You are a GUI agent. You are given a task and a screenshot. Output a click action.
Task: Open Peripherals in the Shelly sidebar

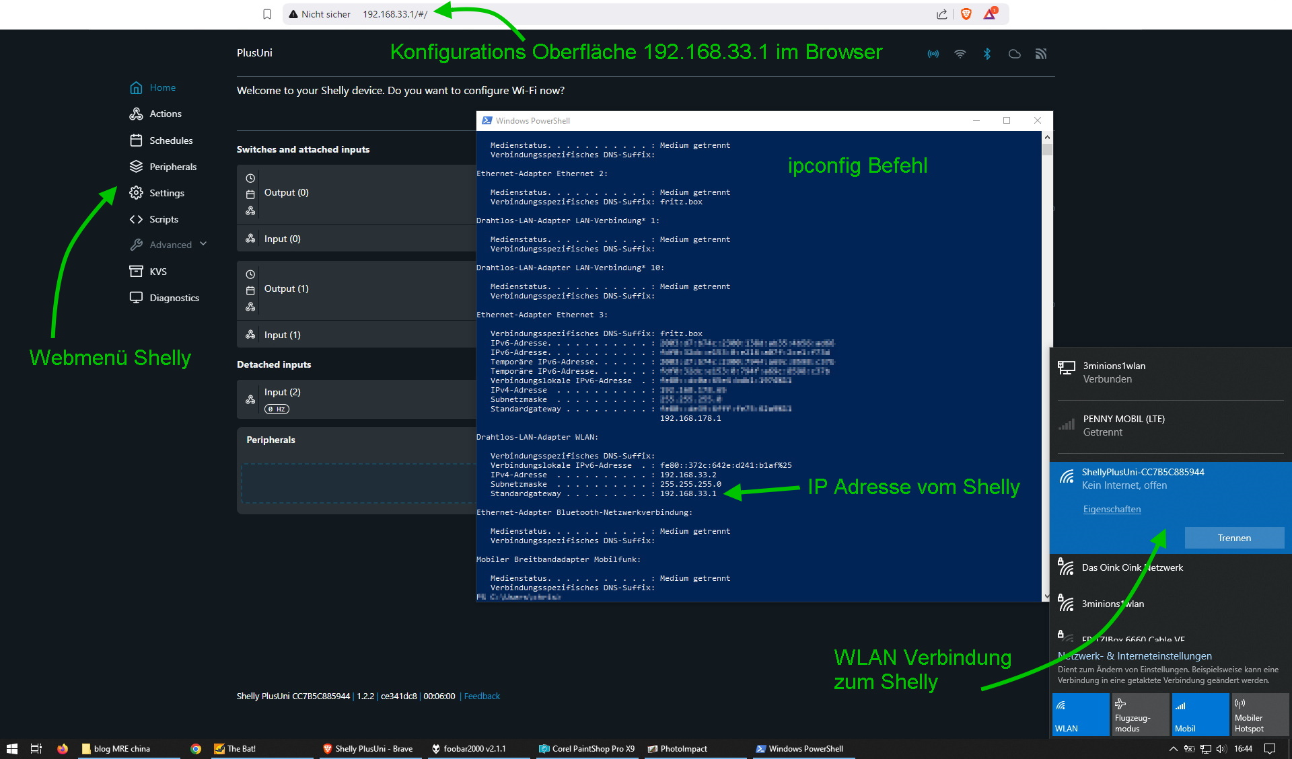point(163,167)
